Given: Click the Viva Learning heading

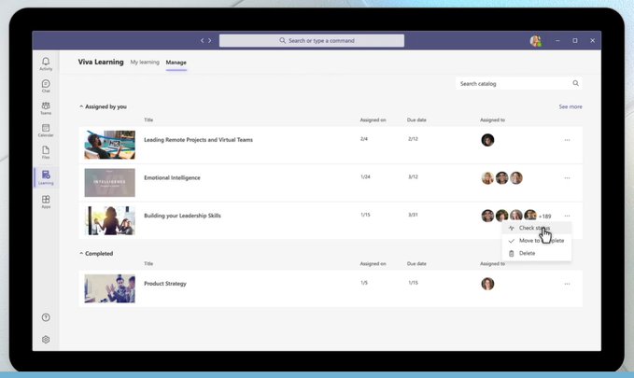Looking at the screenshot, I should tap(101, 62).
